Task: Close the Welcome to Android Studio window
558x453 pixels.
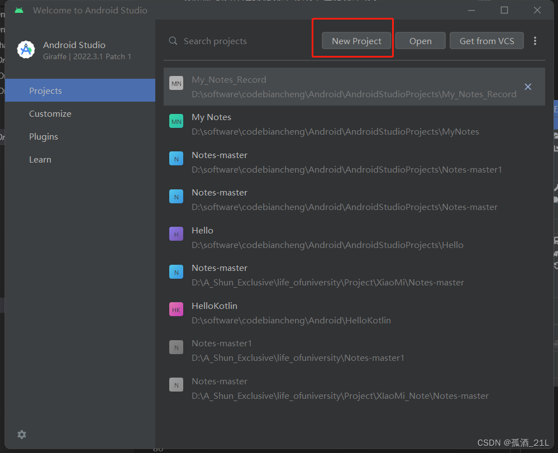Action: click(x=537, y=10)
